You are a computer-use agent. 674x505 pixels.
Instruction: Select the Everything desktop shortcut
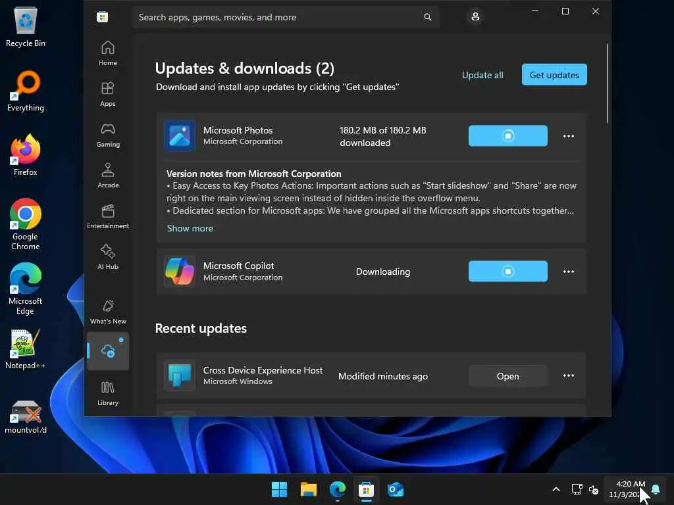tap(26, 91)
